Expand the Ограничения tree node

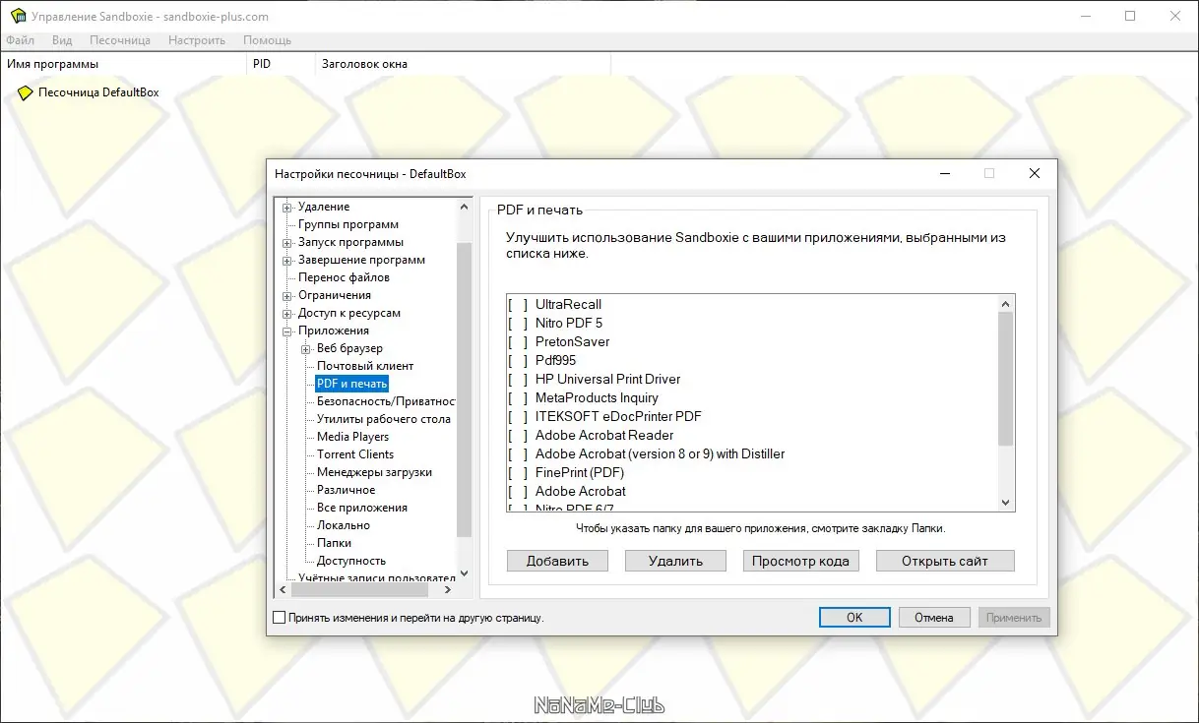[x=287, y=295]
